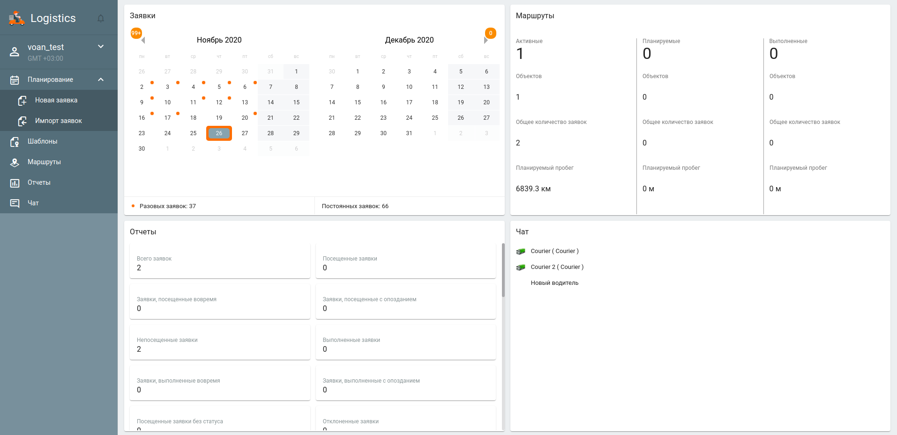Image resolution: width=897 pixels, height=435 pixels.
Task: Click the Импорт заявок import icon
Action: click(22, 121)
